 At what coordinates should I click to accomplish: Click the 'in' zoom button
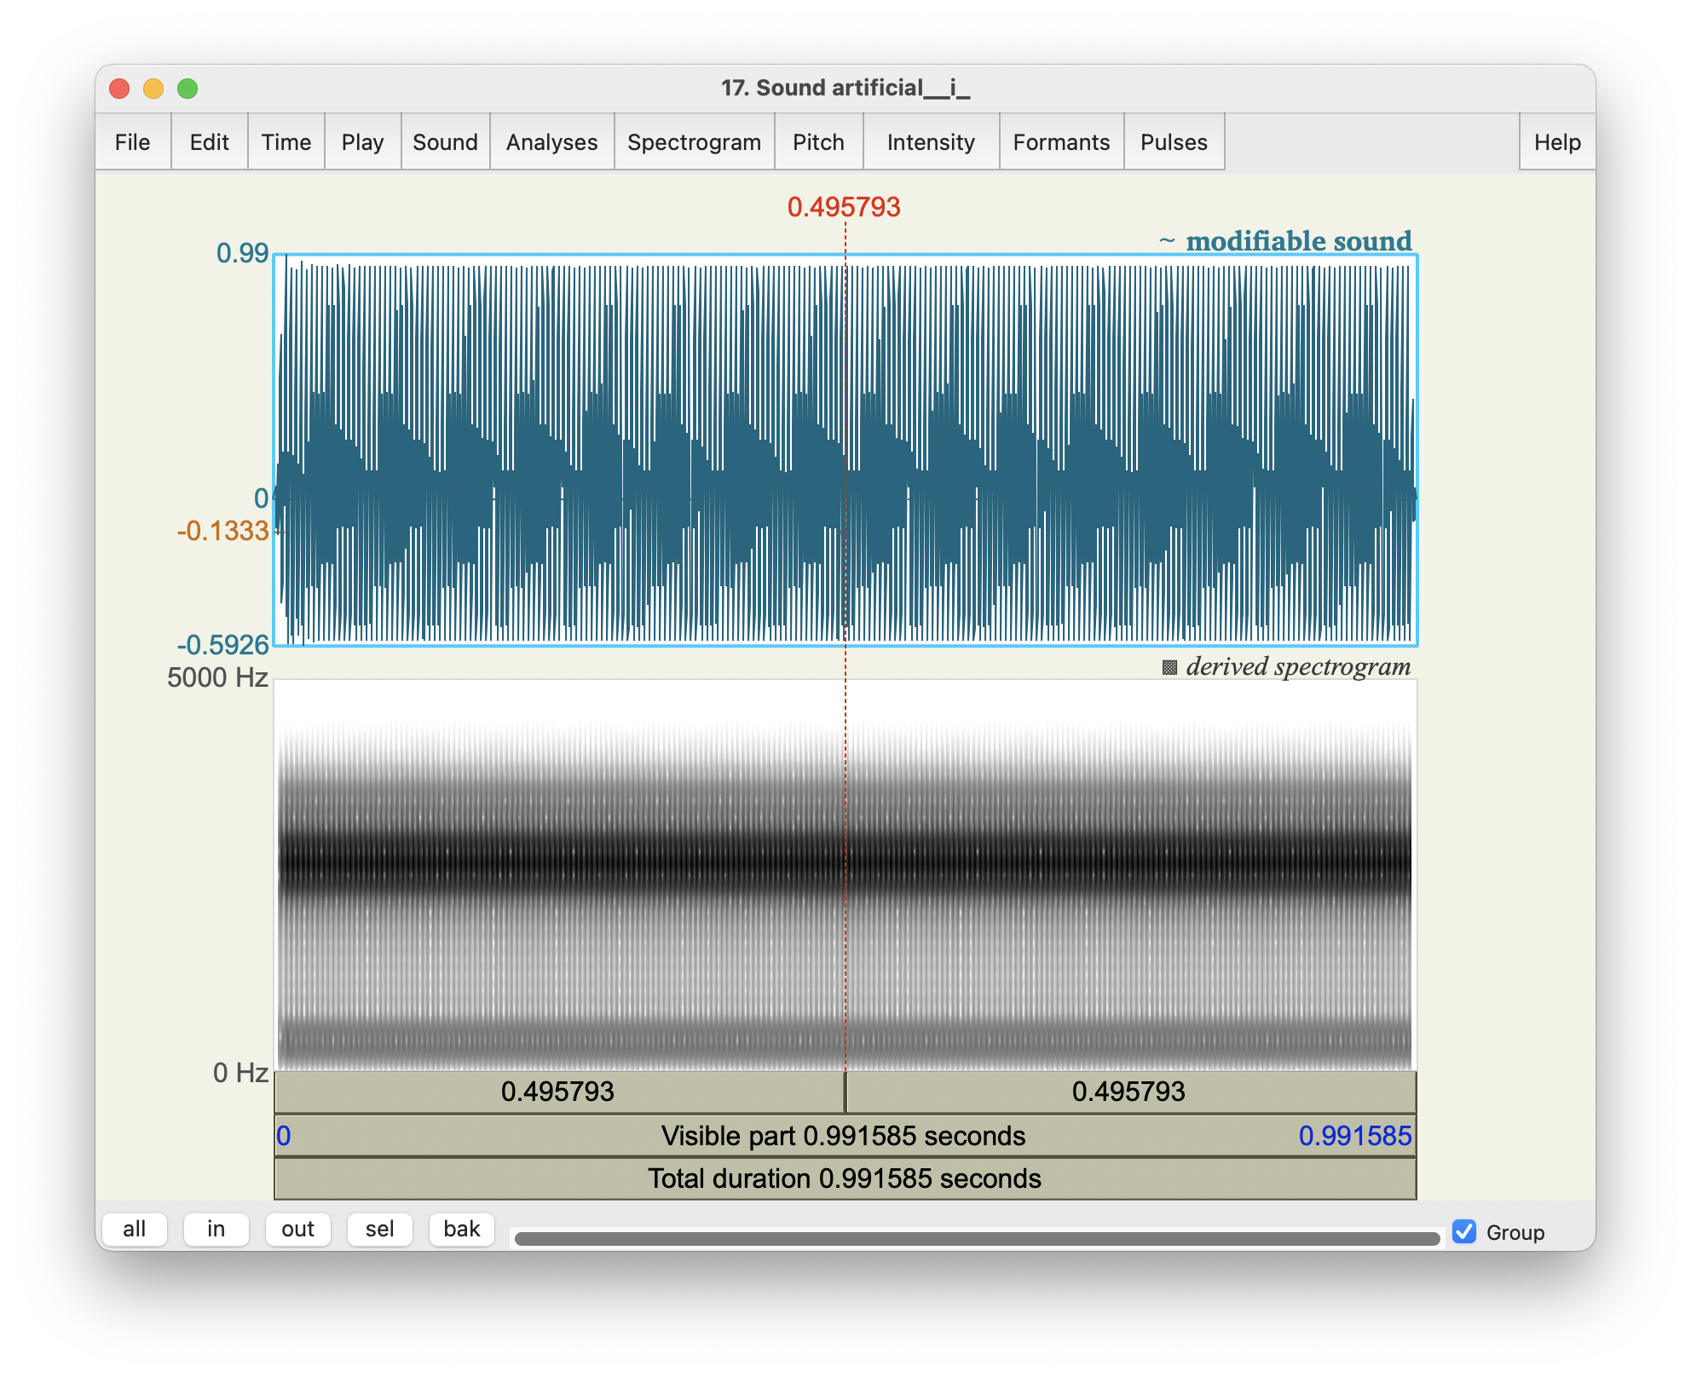click(x=216, y=1229)
